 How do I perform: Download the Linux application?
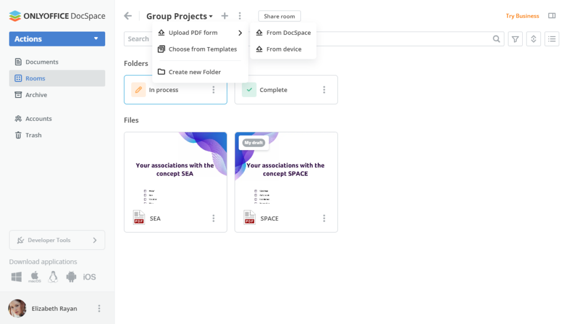tap(53, 276)
